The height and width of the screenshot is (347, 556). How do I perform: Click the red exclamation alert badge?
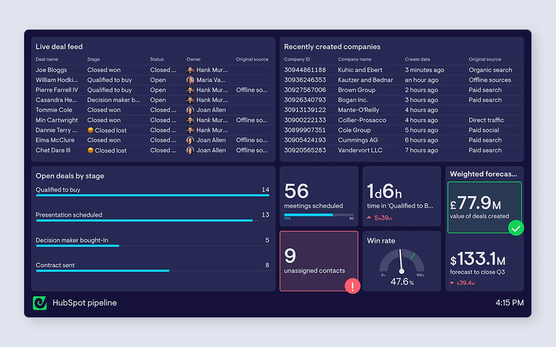tap(353, 286)
